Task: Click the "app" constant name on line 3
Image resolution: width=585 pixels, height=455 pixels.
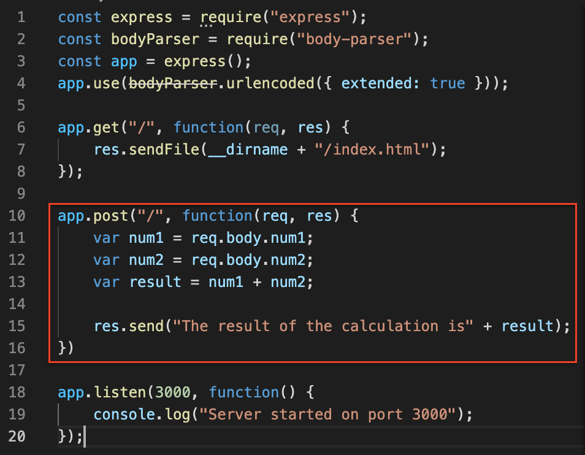Action: click(x=124, y=62)
